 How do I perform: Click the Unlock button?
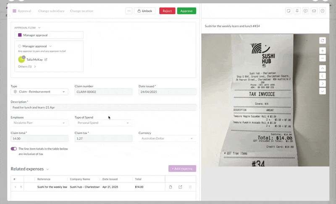[x=145, y=11]
